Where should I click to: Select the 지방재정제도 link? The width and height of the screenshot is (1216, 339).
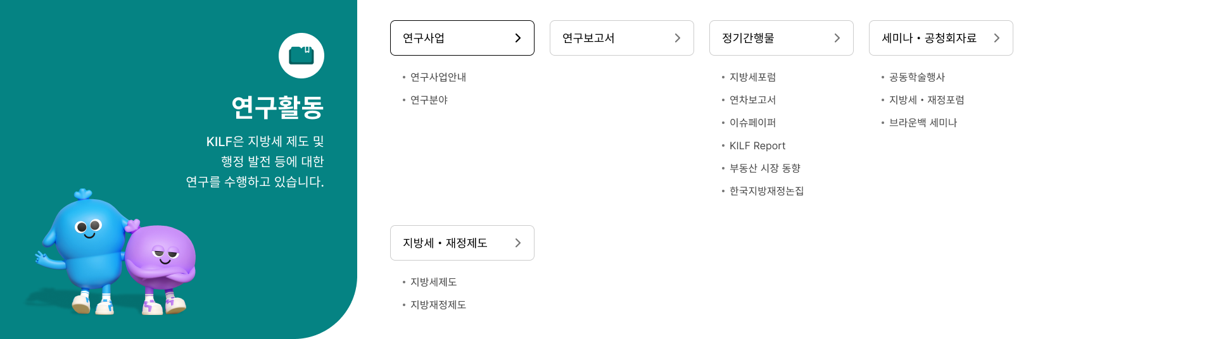tap(438, 305)
